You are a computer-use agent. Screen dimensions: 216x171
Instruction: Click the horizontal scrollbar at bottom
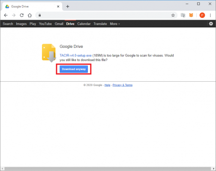click(x=108, y=168)
